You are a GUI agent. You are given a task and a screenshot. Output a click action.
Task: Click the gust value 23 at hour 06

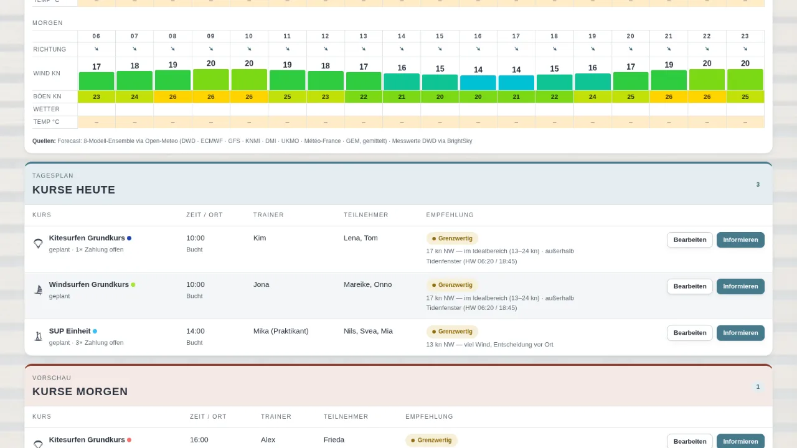coord(97,96)
